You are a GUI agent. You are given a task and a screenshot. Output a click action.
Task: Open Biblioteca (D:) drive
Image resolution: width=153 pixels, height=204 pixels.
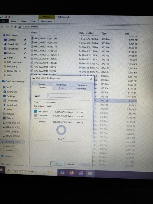pyautogui.click(x=11, y=127)
